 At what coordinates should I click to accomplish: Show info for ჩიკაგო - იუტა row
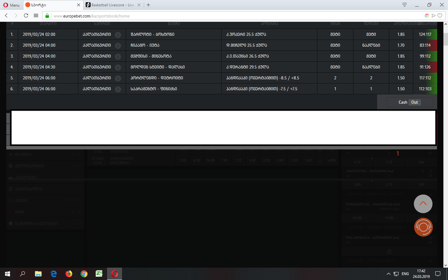pyautogui.click(x=118, y=45)
